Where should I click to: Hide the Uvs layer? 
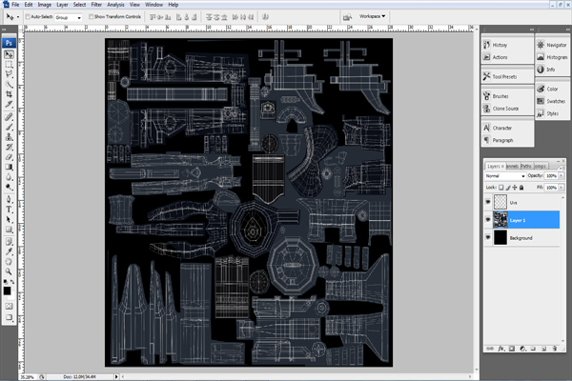tap(488, 202)
